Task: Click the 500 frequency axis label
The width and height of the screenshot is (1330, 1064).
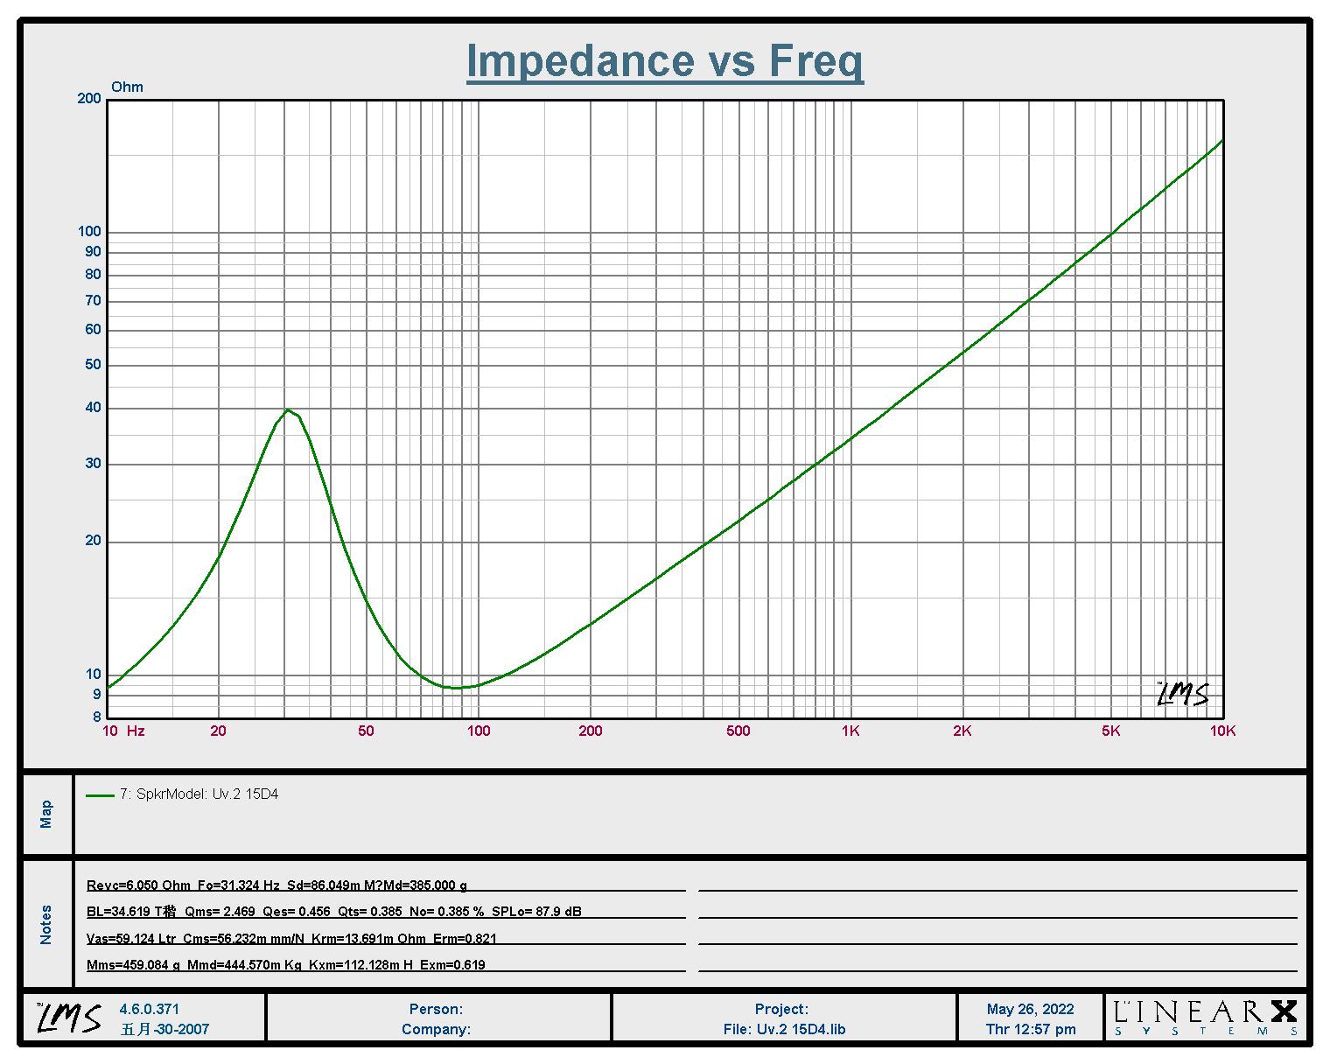Action: tap(738, 731)
